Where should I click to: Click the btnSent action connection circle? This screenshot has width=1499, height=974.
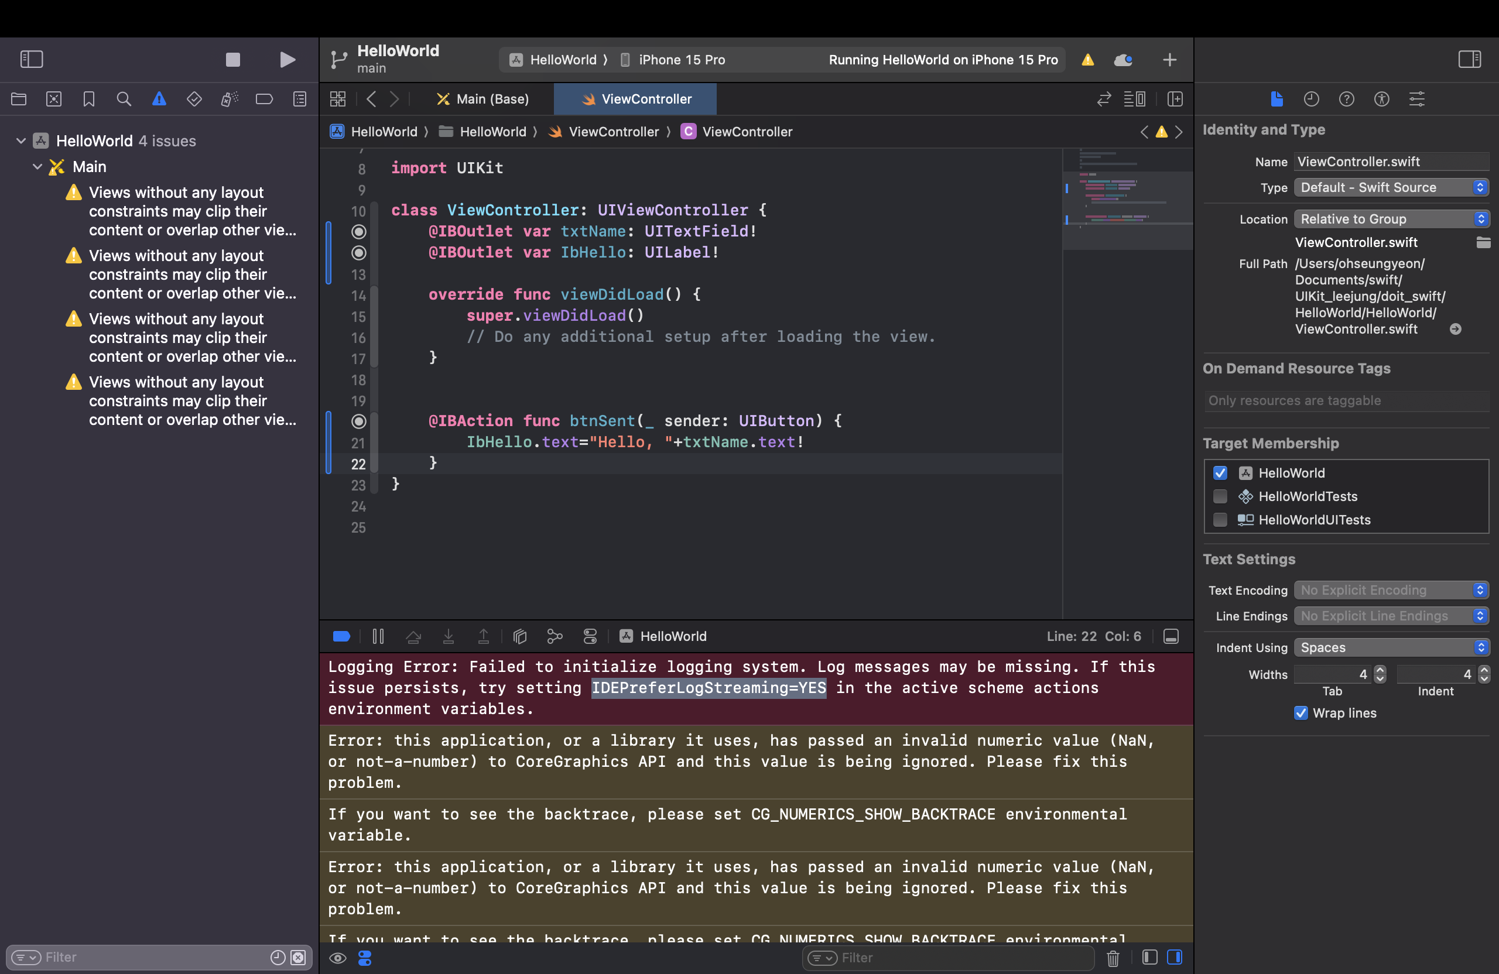pyautogui.click(x=358, y=421)
